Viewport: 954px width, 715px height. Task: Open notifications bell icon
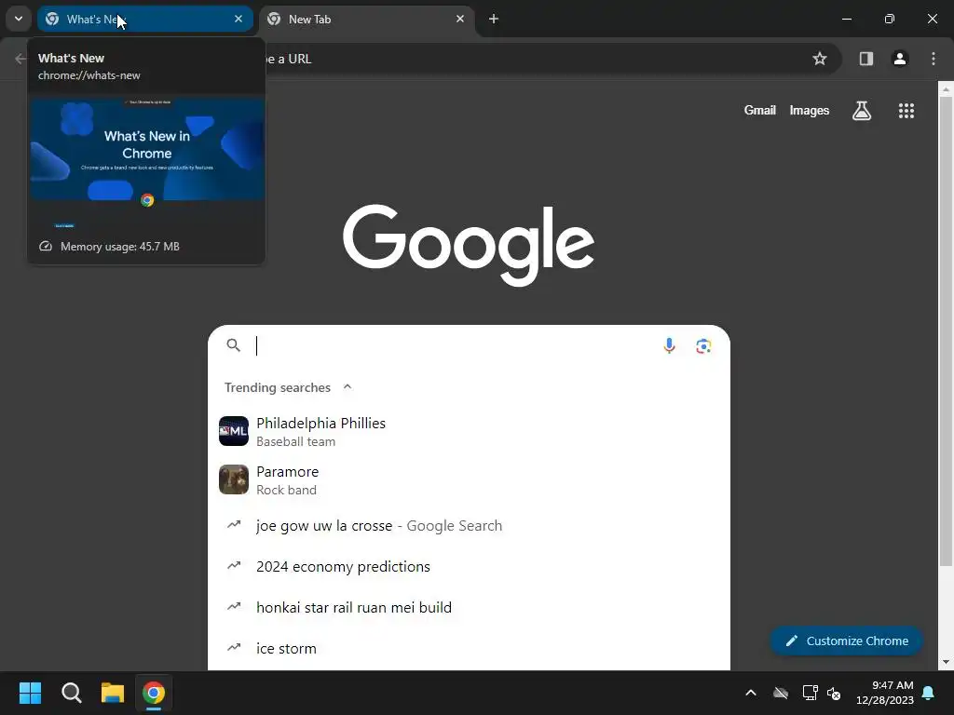(929, 693)
